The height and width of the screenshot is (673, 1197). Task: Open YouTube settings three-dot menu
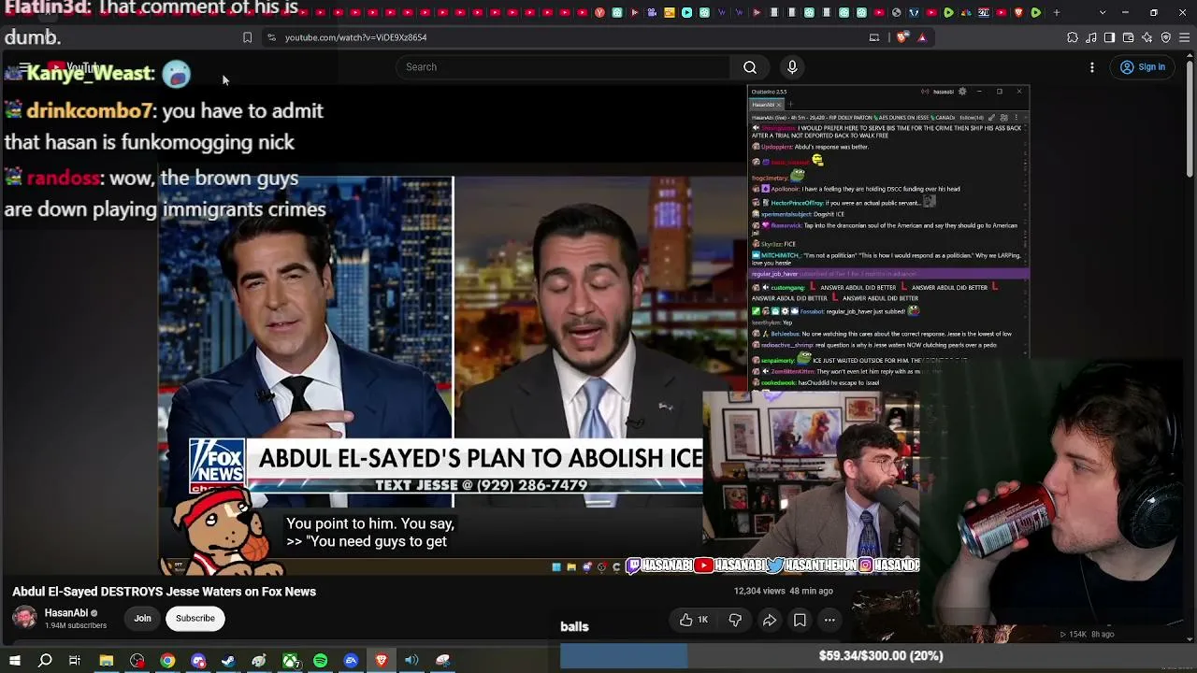tap(1092, 67)
